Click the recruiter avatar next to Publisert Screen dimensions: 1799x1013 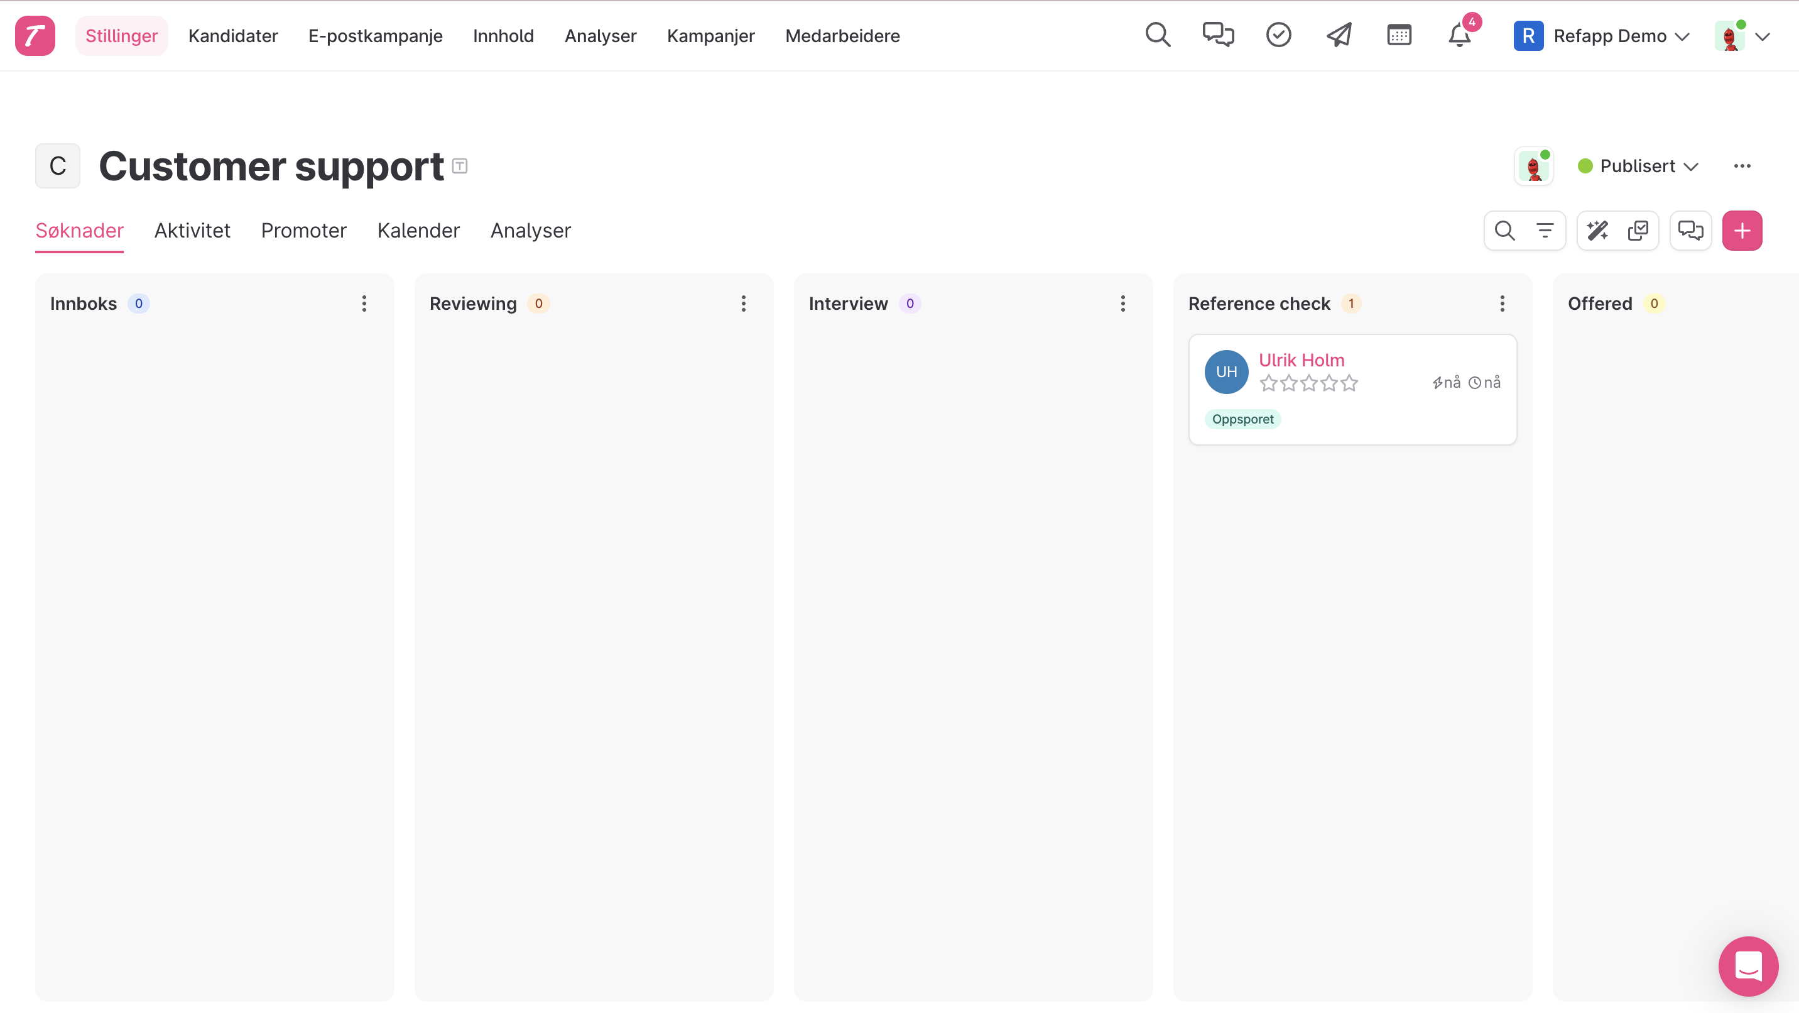tap(1534, 167)
